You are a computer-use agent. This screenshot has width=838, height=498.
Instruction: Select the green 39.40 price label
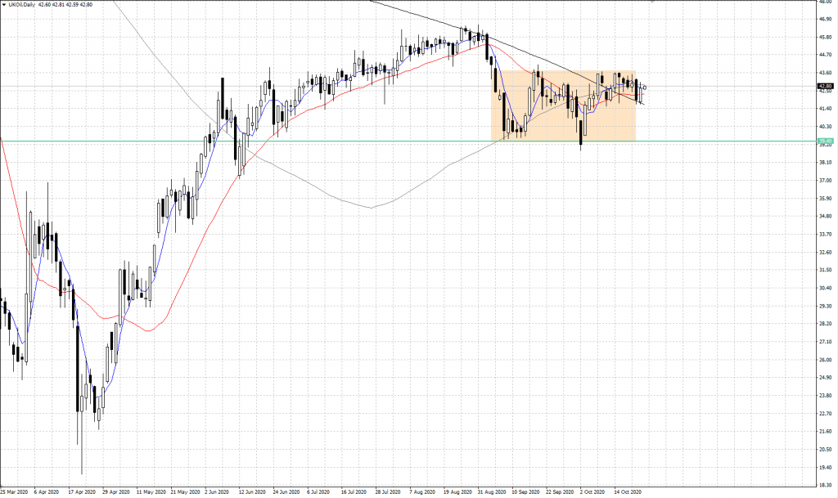pyautogui.click(x=825, y=141)
